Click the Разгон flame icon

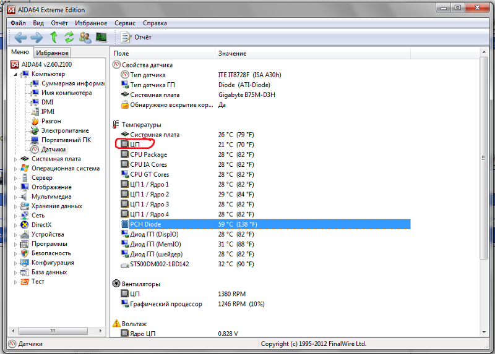point(35,121)
